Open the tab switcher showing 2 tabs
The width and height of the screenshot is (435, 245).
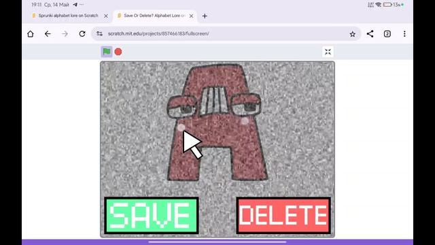387,34
